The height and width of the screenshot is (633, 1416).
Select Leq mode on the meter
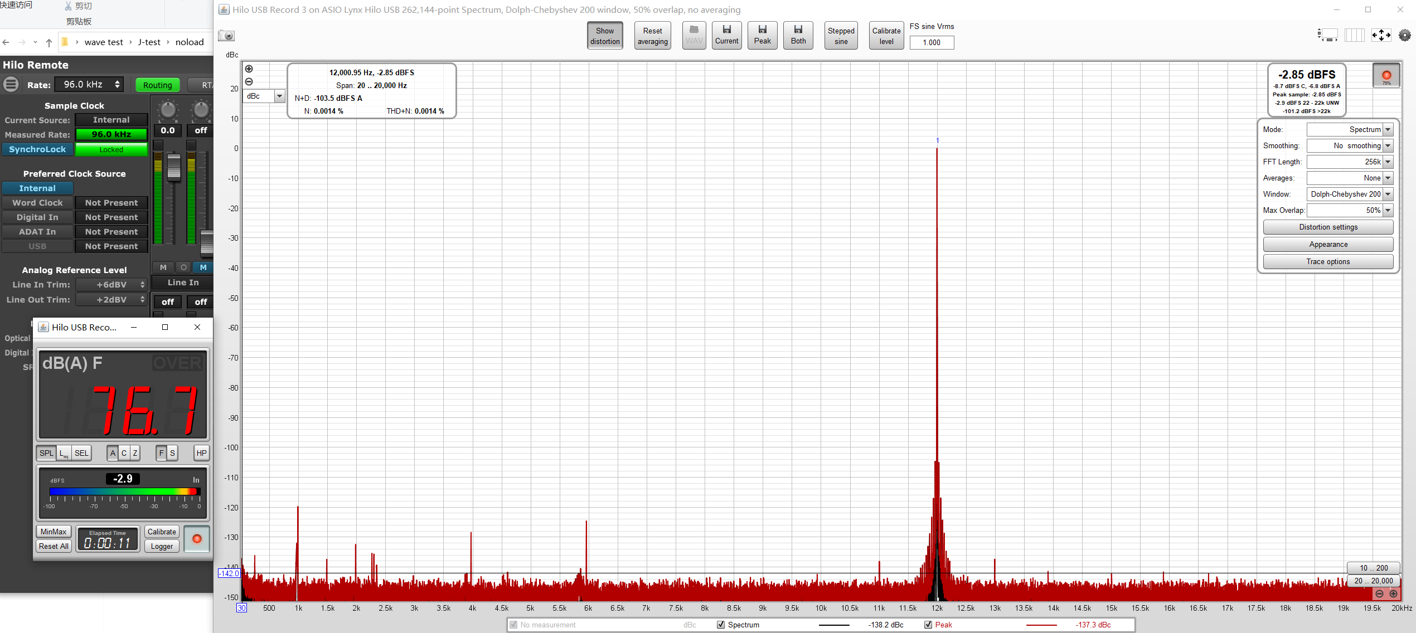point(64,453)
